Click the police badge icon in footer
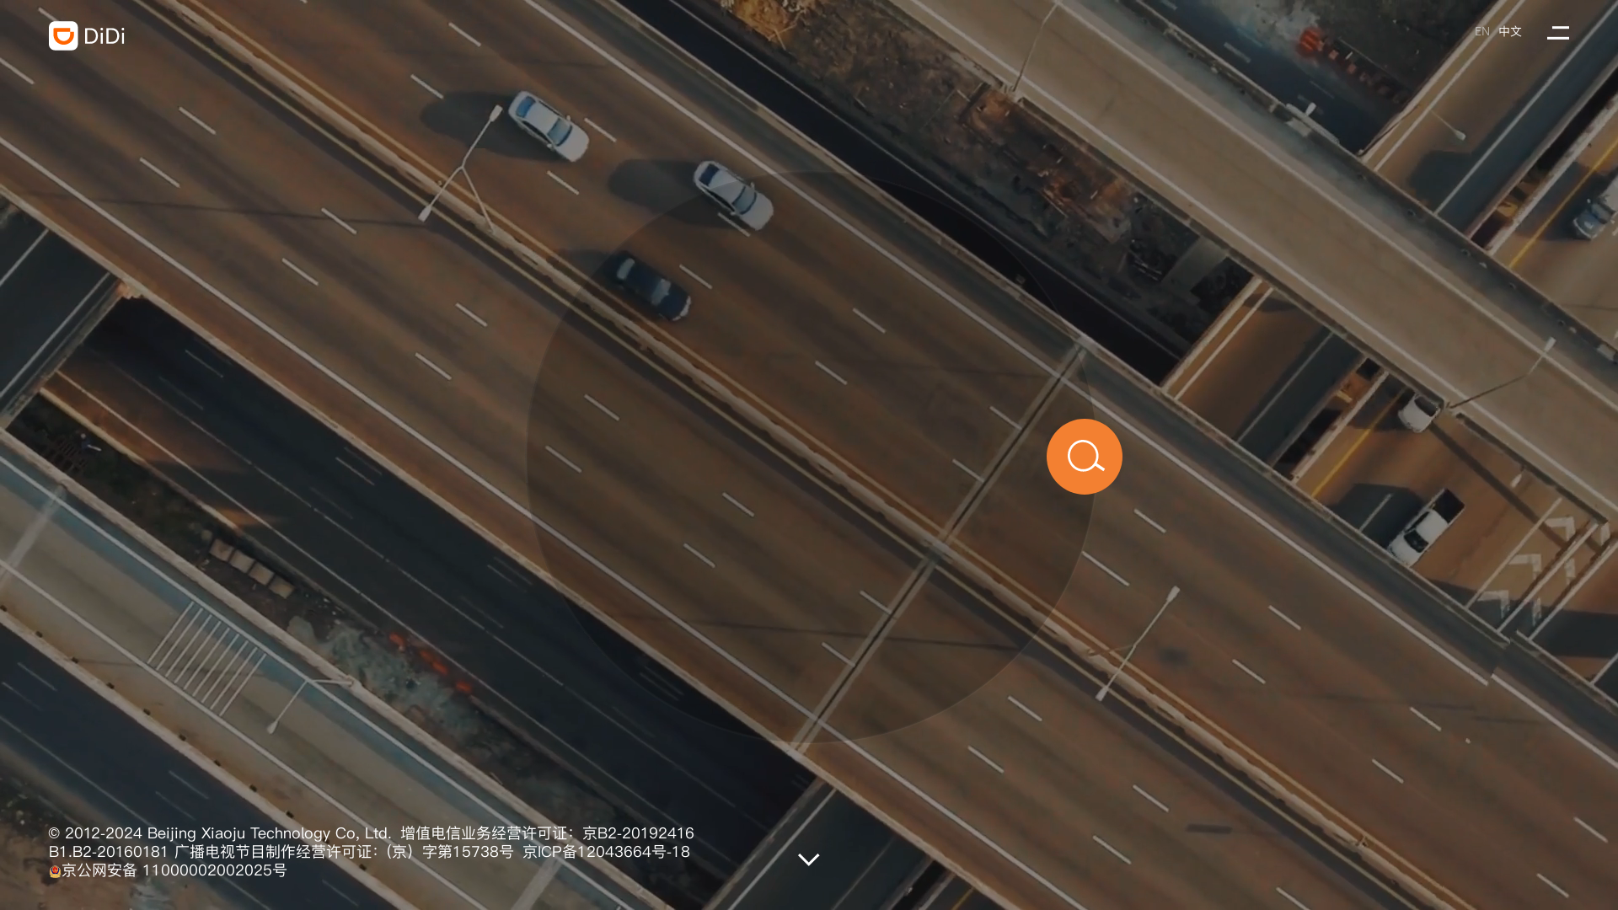Image resolution: width=1618 pixels, height=910 pixels. pos(55,871)
